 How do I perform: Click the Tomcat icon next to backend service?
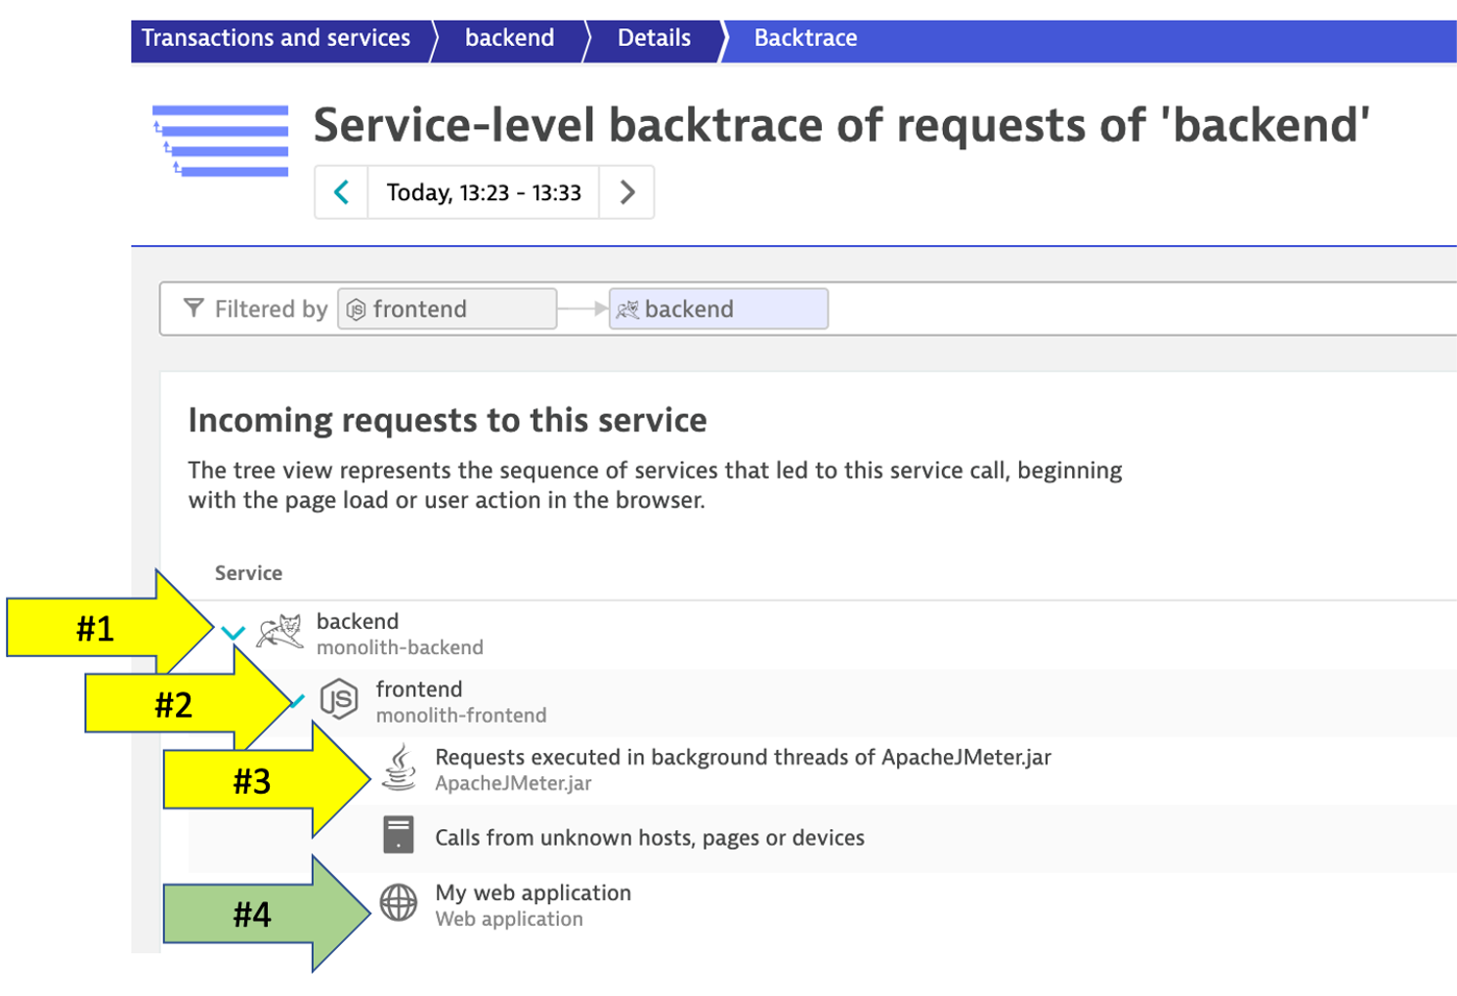point(279,633)
